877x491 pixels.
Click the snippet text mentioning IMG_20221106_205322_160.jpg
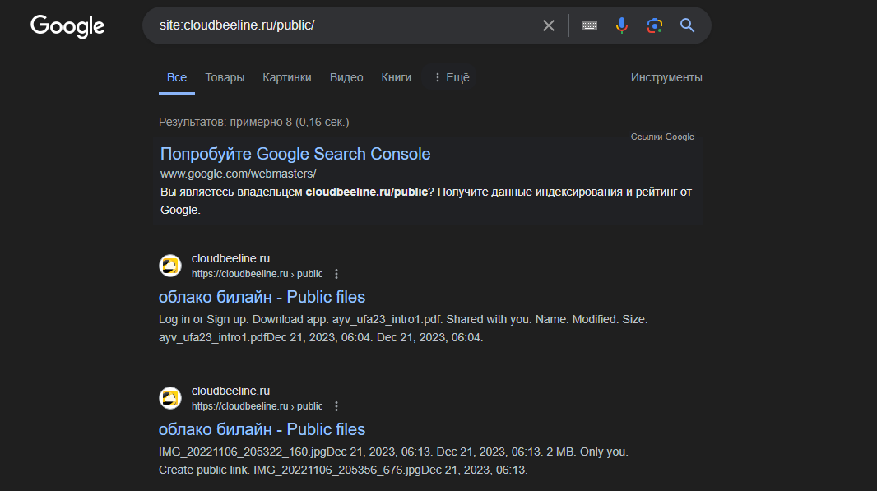click(393, 461)
